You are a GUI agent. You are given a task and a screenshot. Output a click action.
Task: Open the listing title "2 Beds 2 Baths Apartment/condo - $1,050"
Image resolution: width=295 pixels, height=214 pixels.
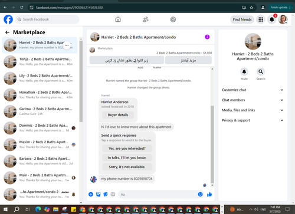click(184, 53)
